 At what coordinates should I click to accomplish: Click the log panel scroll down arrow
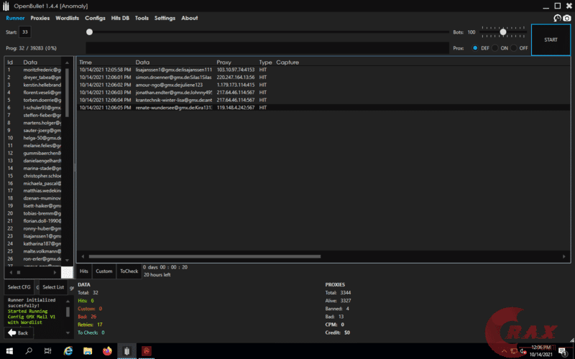click(68, 332)
